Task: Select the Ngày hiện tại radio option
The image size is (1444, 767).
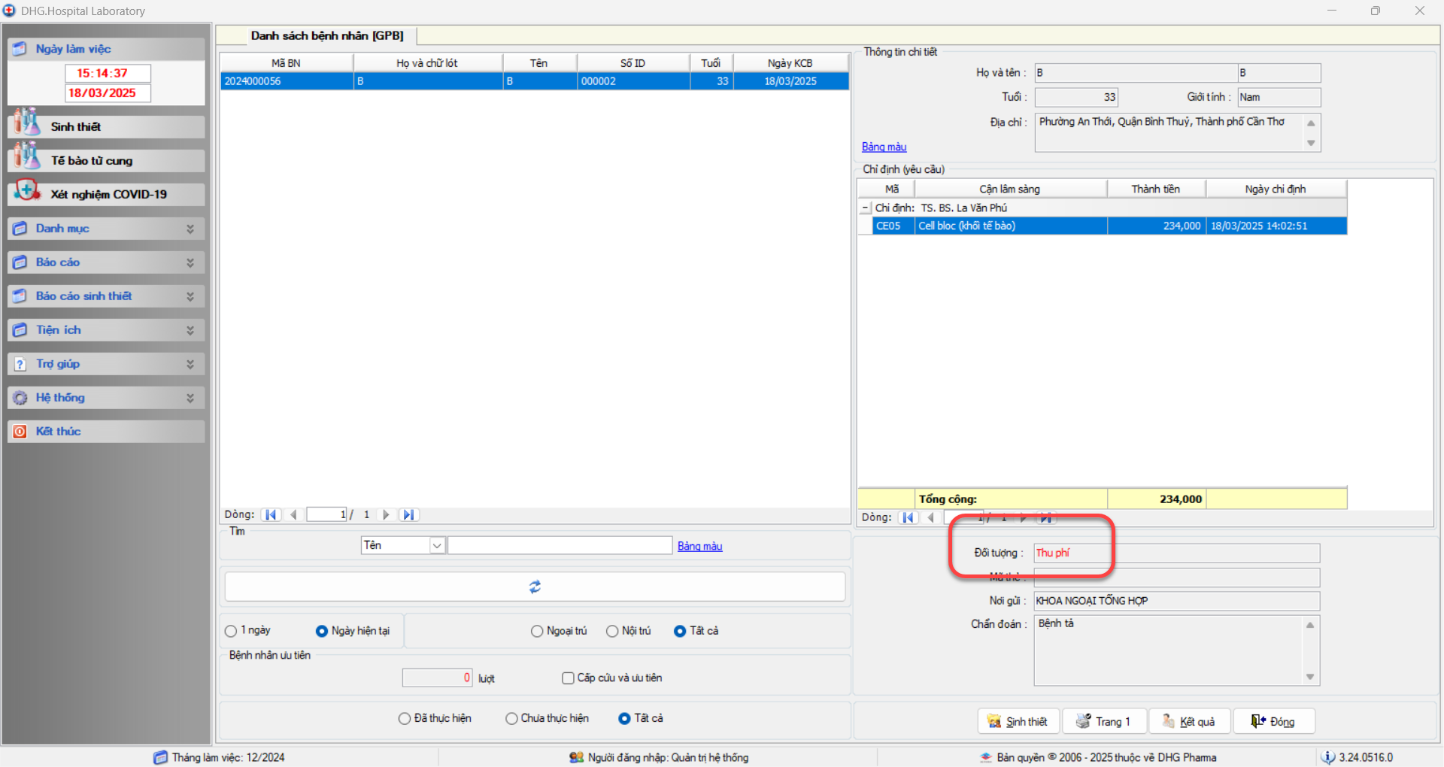Action: click(x=322, y=631)
